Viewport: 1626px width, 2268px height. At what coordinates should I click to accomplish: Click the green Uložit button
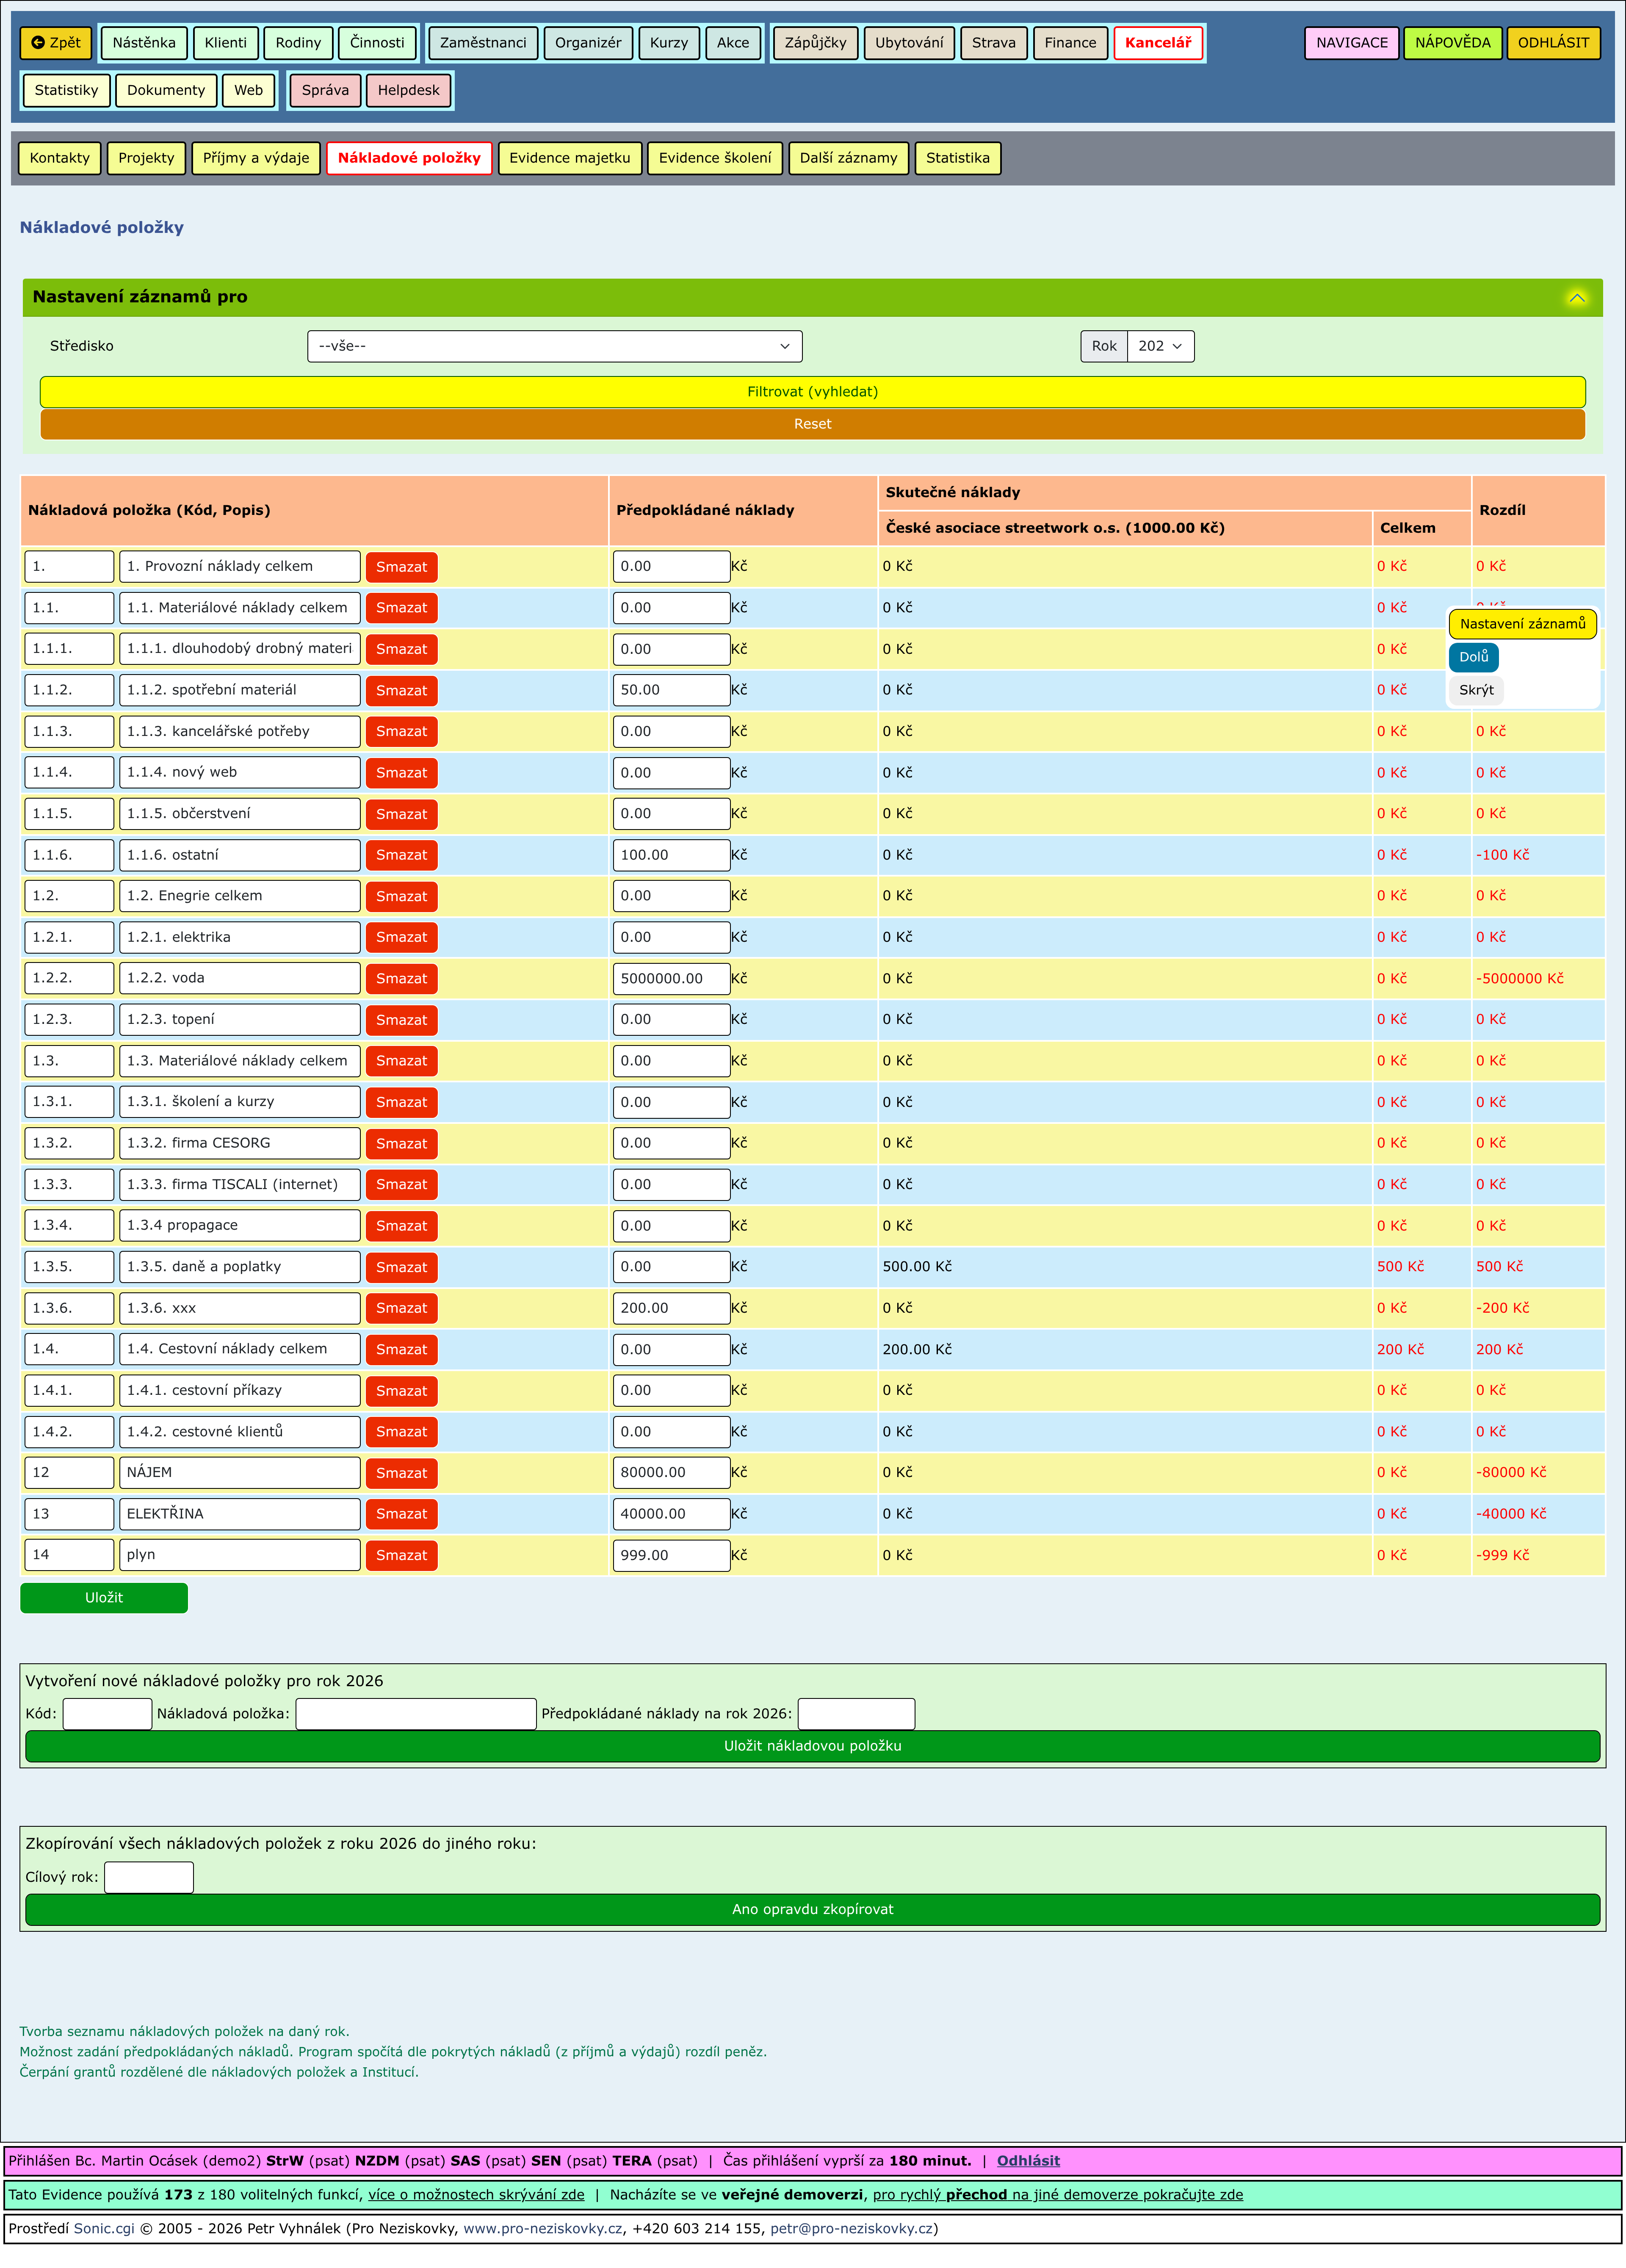coord(104,1597)
